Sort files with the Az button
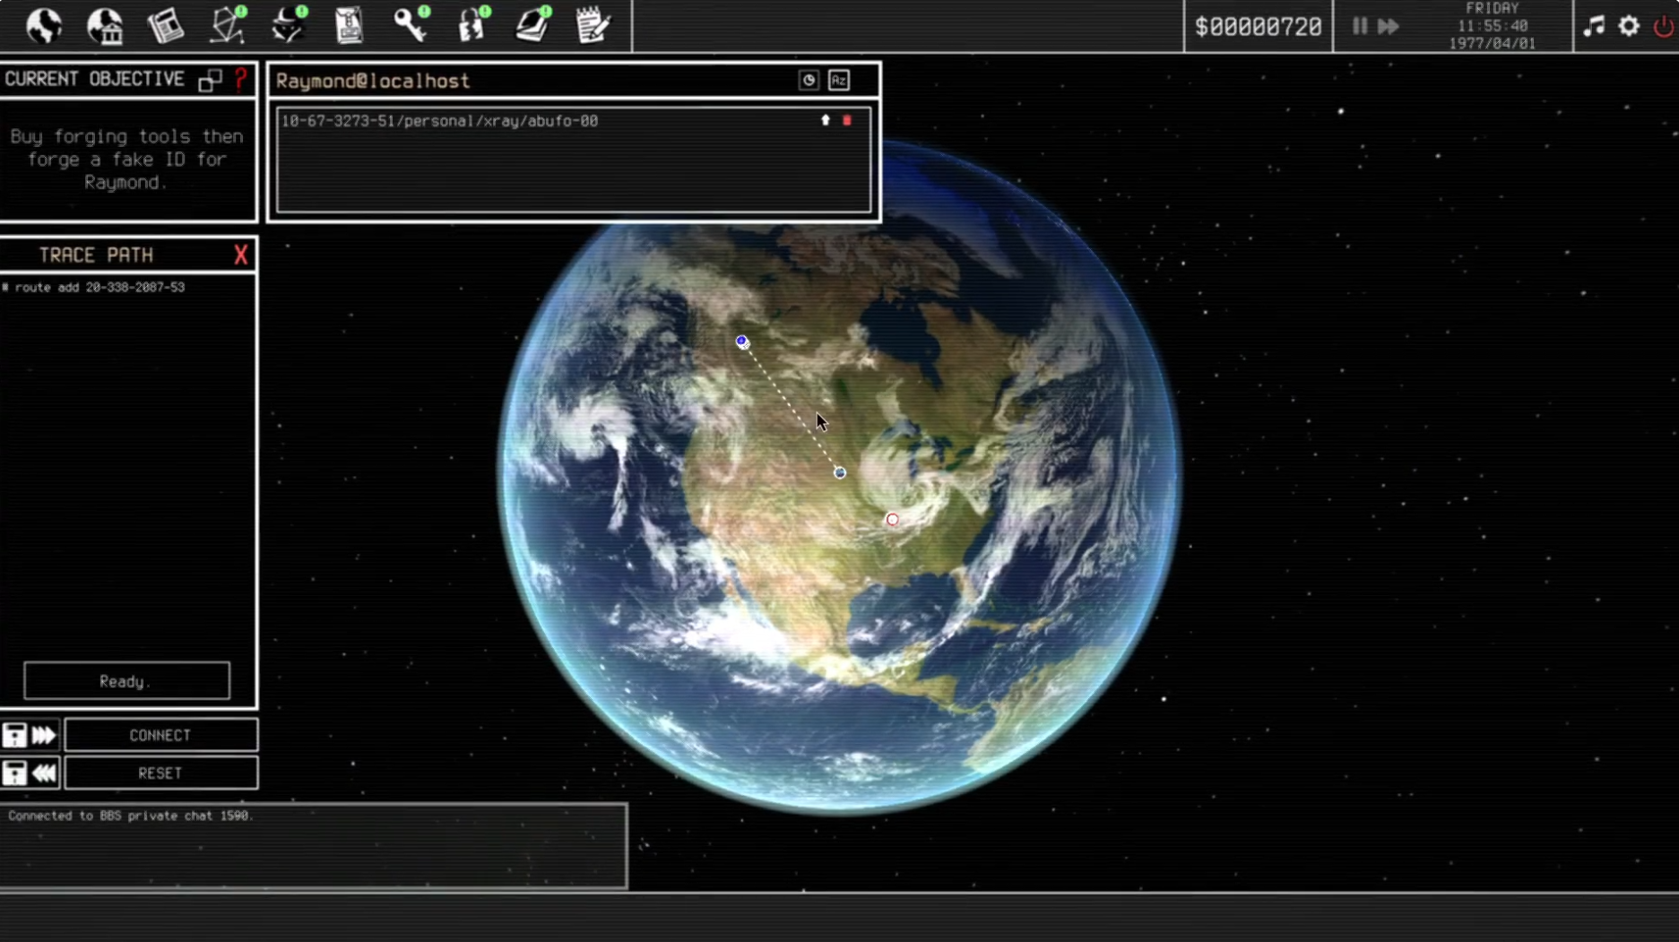 coord(838,81)
